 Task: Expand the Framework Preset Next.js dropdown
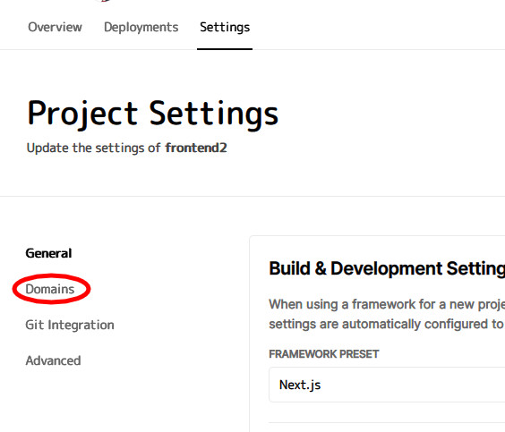click(387, 385)
